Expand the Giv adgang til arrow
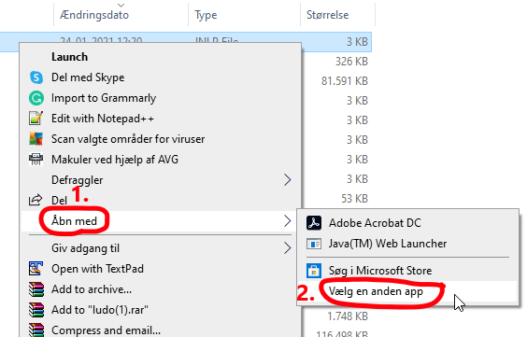 coord(287,248)
